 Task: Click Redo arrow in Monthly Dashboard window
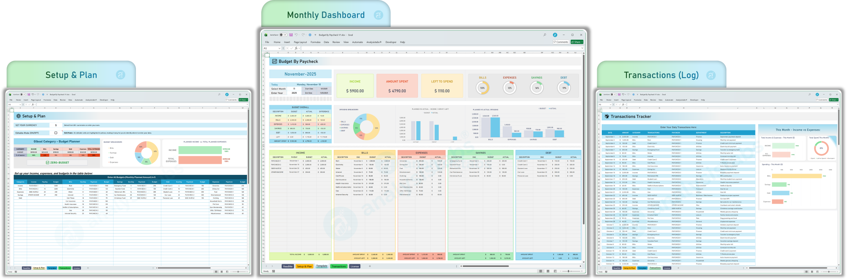point(303,35)
